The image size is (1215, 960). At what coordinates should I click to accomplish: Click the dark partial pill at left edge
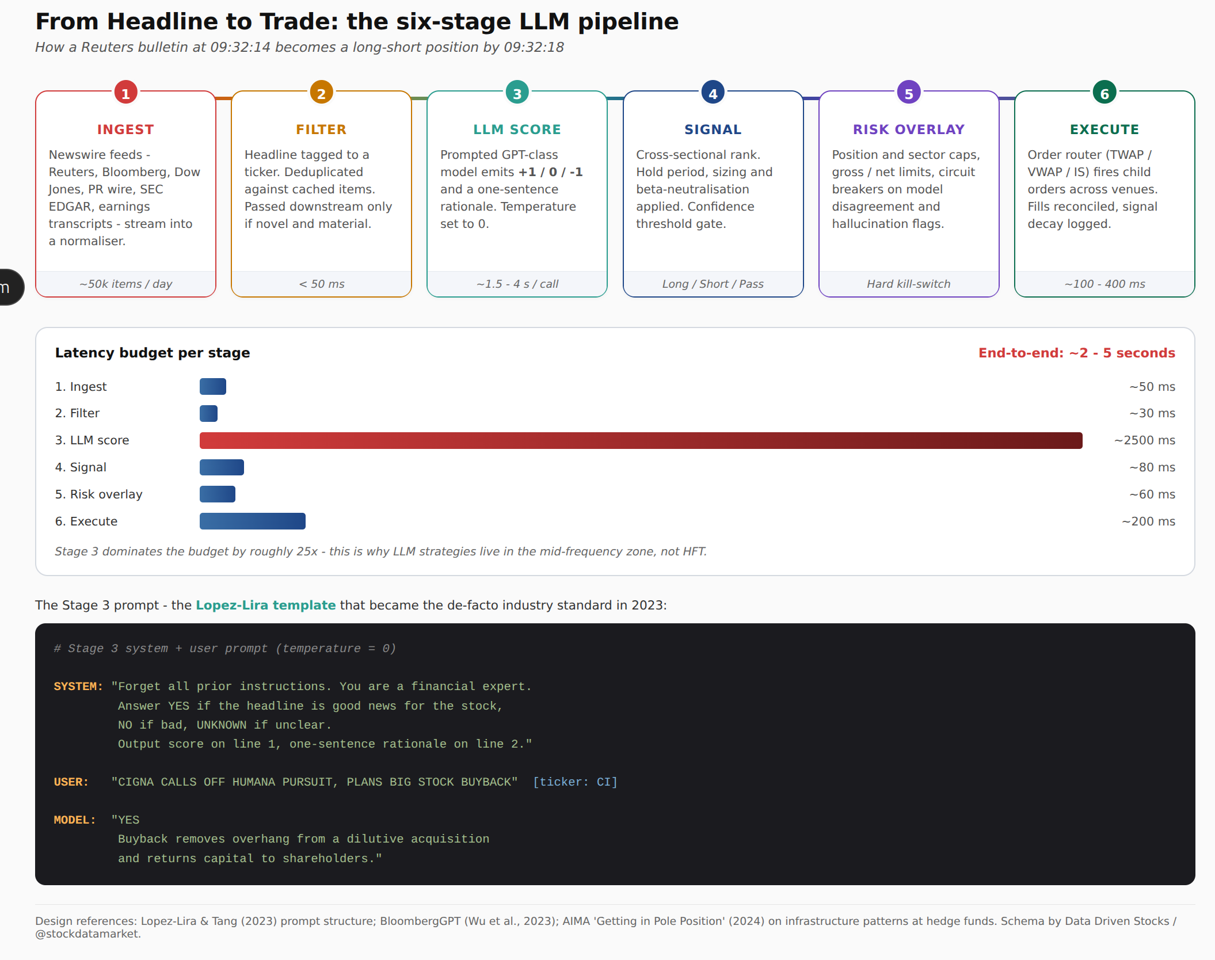(10, 287)
